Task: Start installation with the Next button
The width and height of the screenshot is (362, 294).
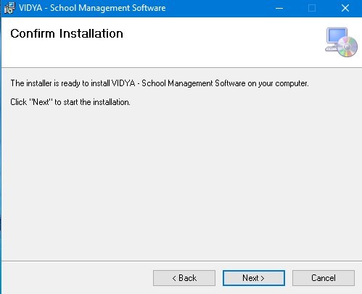Action: 254,278
